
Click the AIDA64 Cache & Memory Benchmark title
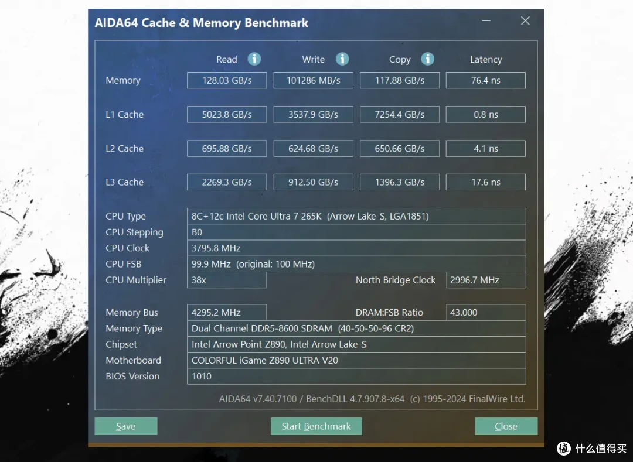click(x=202, y=23)
